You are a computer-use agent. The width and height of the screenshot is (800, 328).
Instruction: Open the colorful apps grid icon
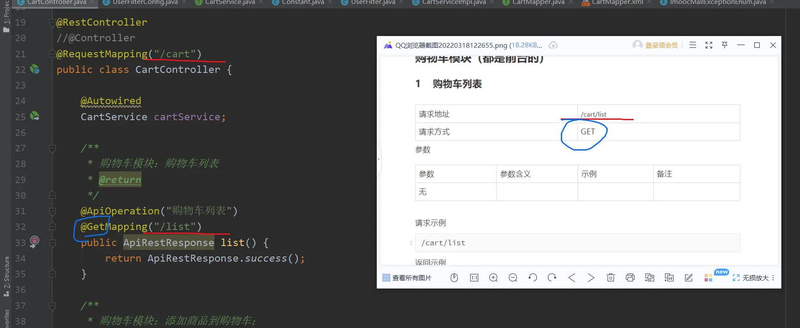click(708, 278)
